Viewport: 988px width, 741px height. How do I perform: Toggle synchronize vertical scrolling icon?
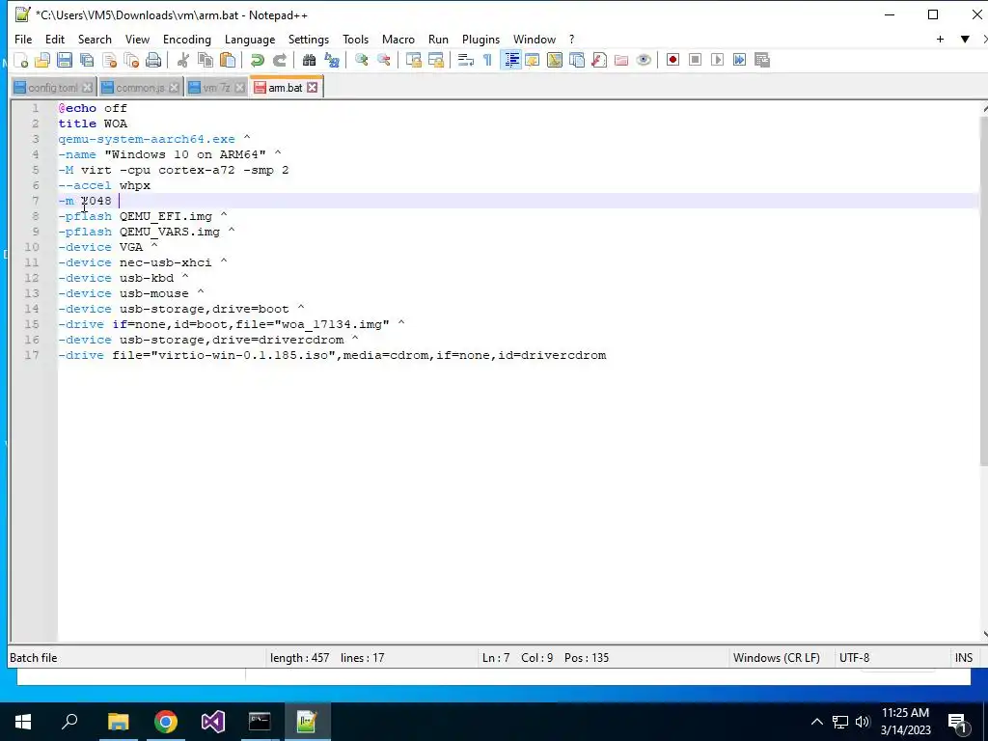pyautogui.click(x=413, y=60)
